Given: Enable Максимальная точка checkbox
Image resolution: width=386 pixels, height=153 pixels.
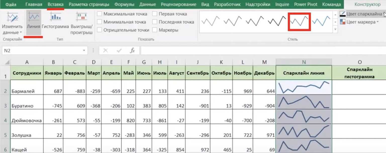Looking at the screenshot, I should point(100,14).
